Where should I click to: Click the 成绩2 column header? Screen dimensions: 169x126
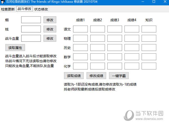coord(97,20)
